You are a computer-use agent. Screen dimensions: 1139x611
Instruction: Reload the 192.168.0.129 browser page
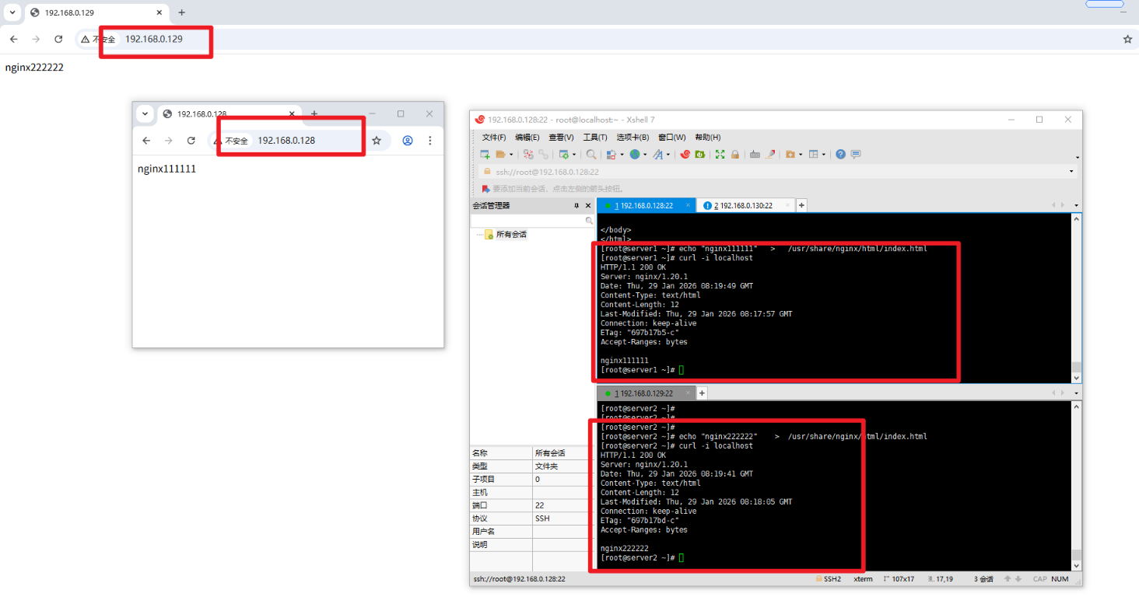coord(58,39)
